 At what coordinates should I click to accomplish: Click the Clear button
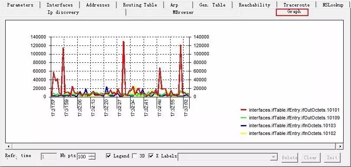click(x=311, y=157)
